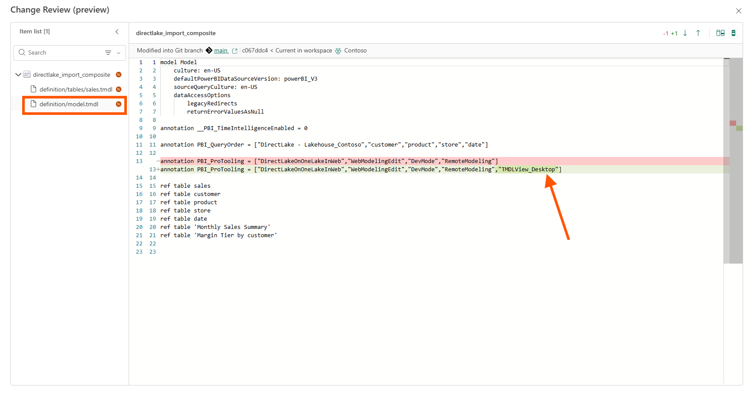The width and height of the screenshot is (747, 395).
Task: Collapse the Item list panel
Action: 117,32
